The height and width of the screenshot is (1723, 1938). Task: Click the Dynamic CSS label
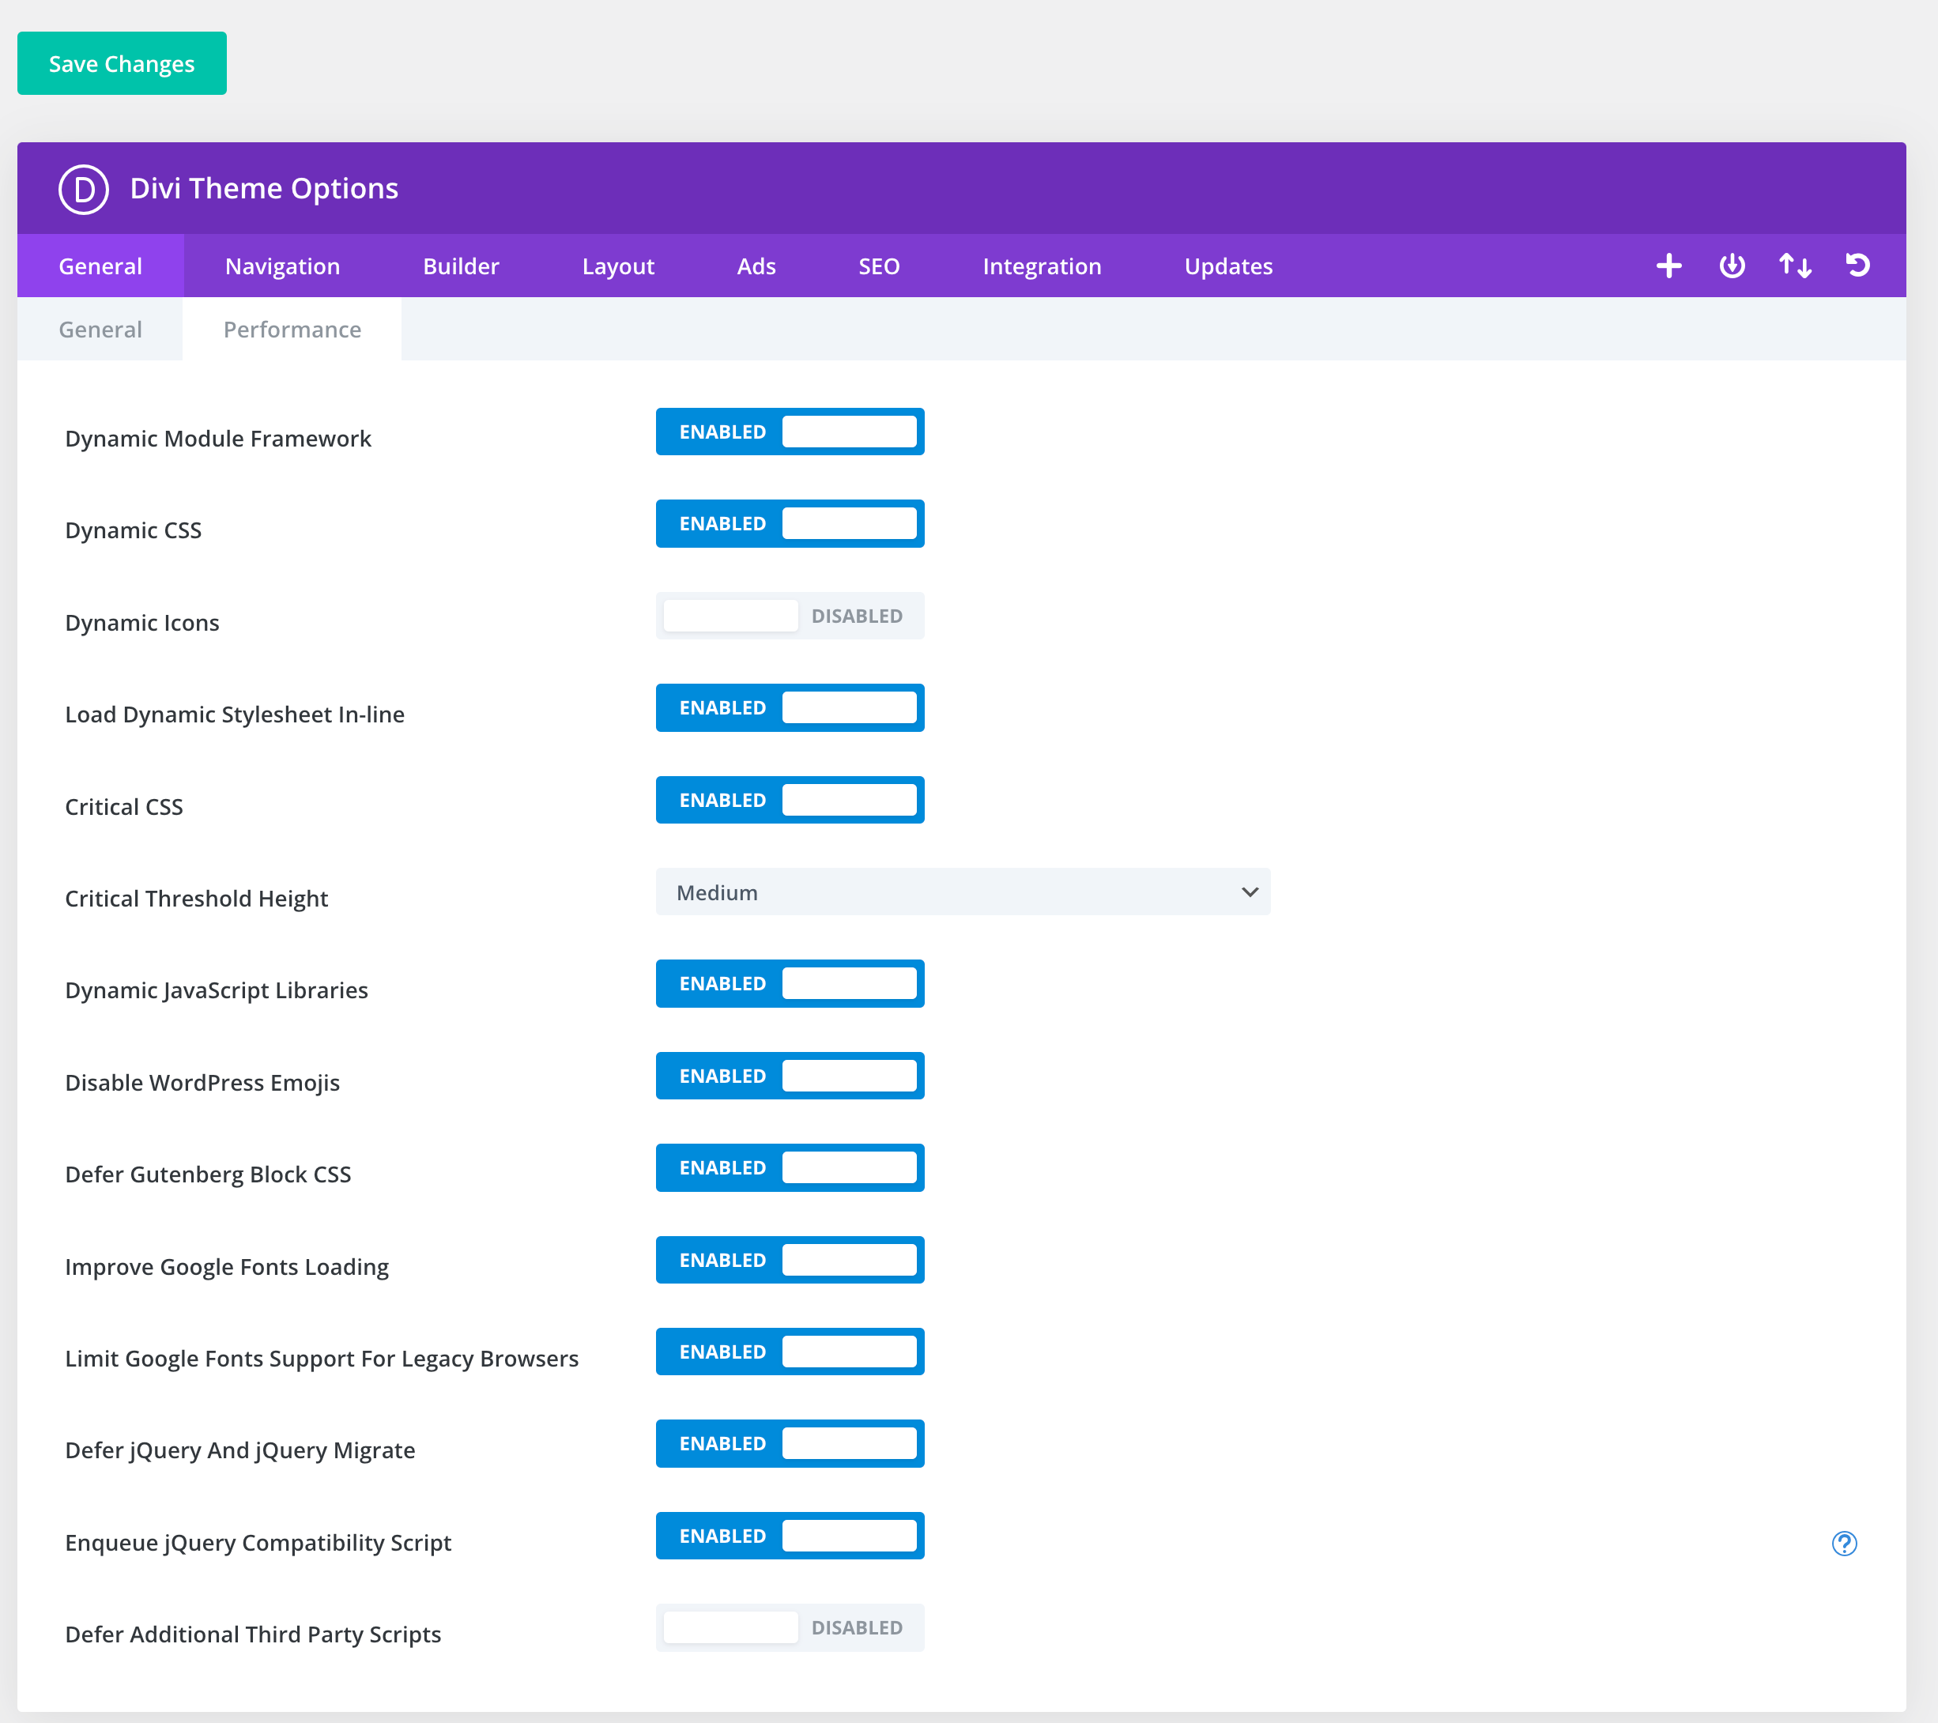(x=134, y=530)
